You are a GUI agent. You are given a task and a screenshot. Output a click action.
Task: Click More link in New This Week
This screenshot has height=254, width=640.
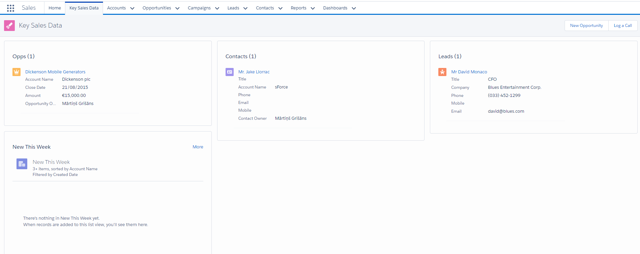pyautogui.click(x=198, y=147)
